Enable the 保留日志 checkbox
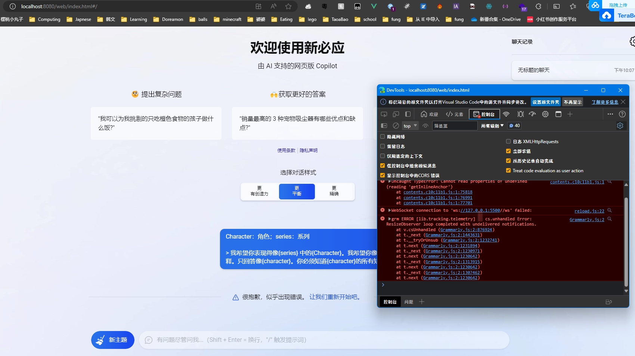The image size is (635, 356). tap(382, 146)
